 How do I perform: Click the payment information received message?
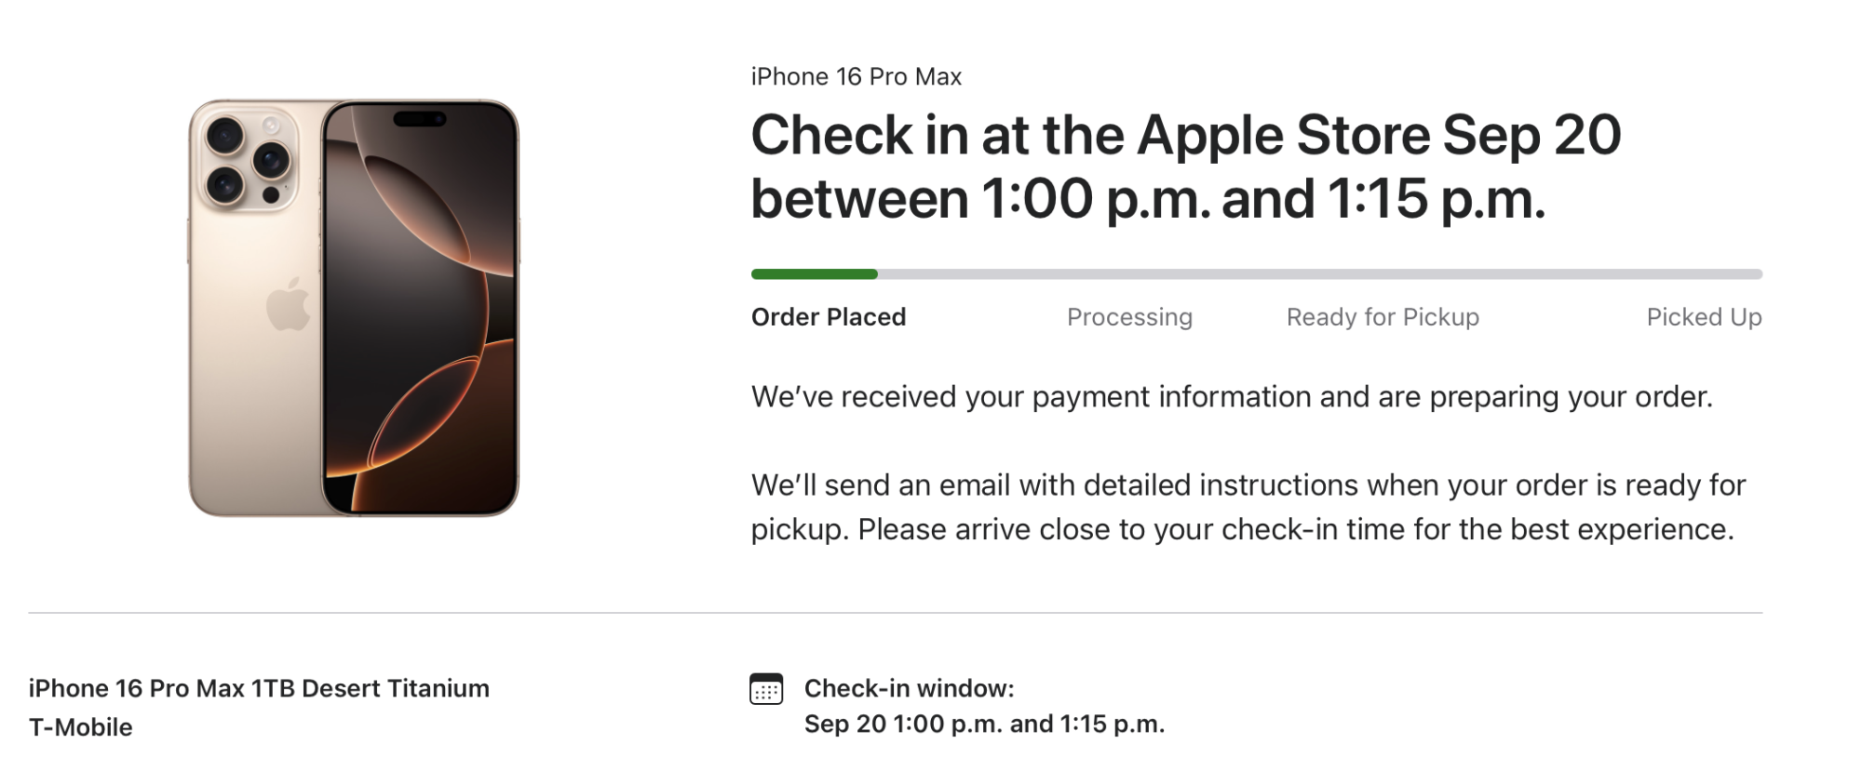[1231, 397]
